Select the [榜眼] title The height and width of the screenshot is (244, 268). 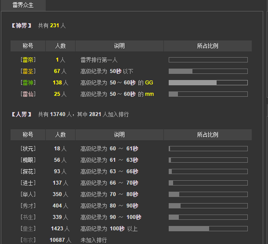point(28,160)
